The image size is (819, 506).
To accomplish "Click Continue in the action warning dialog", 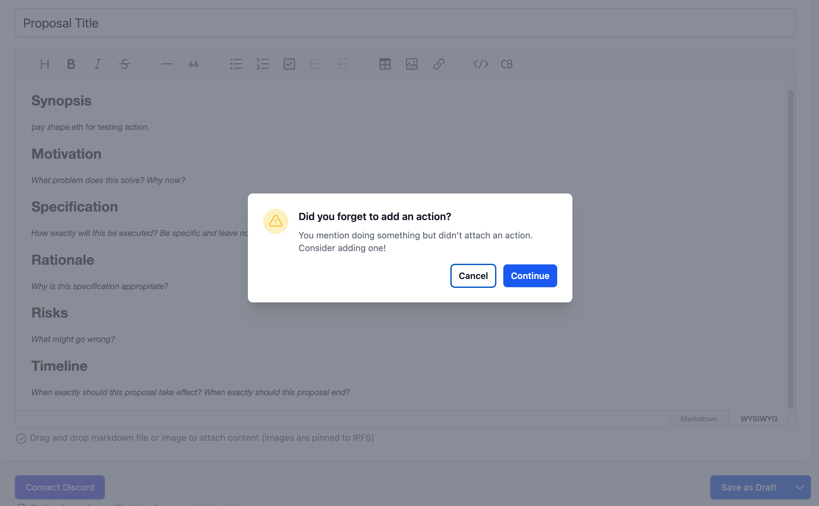I will point(530,275).
